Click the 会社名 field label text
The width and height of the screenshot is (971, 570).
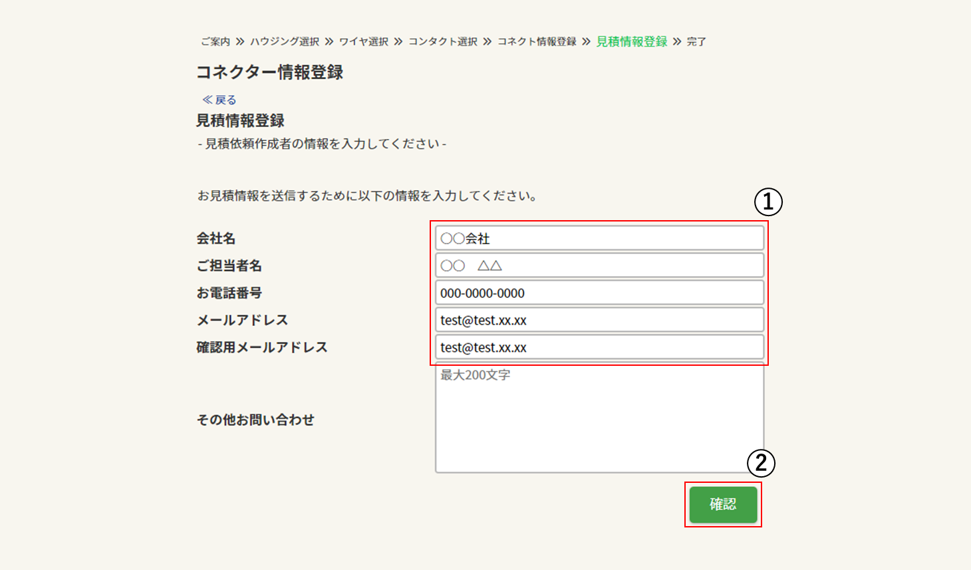[x=216, y=238]
